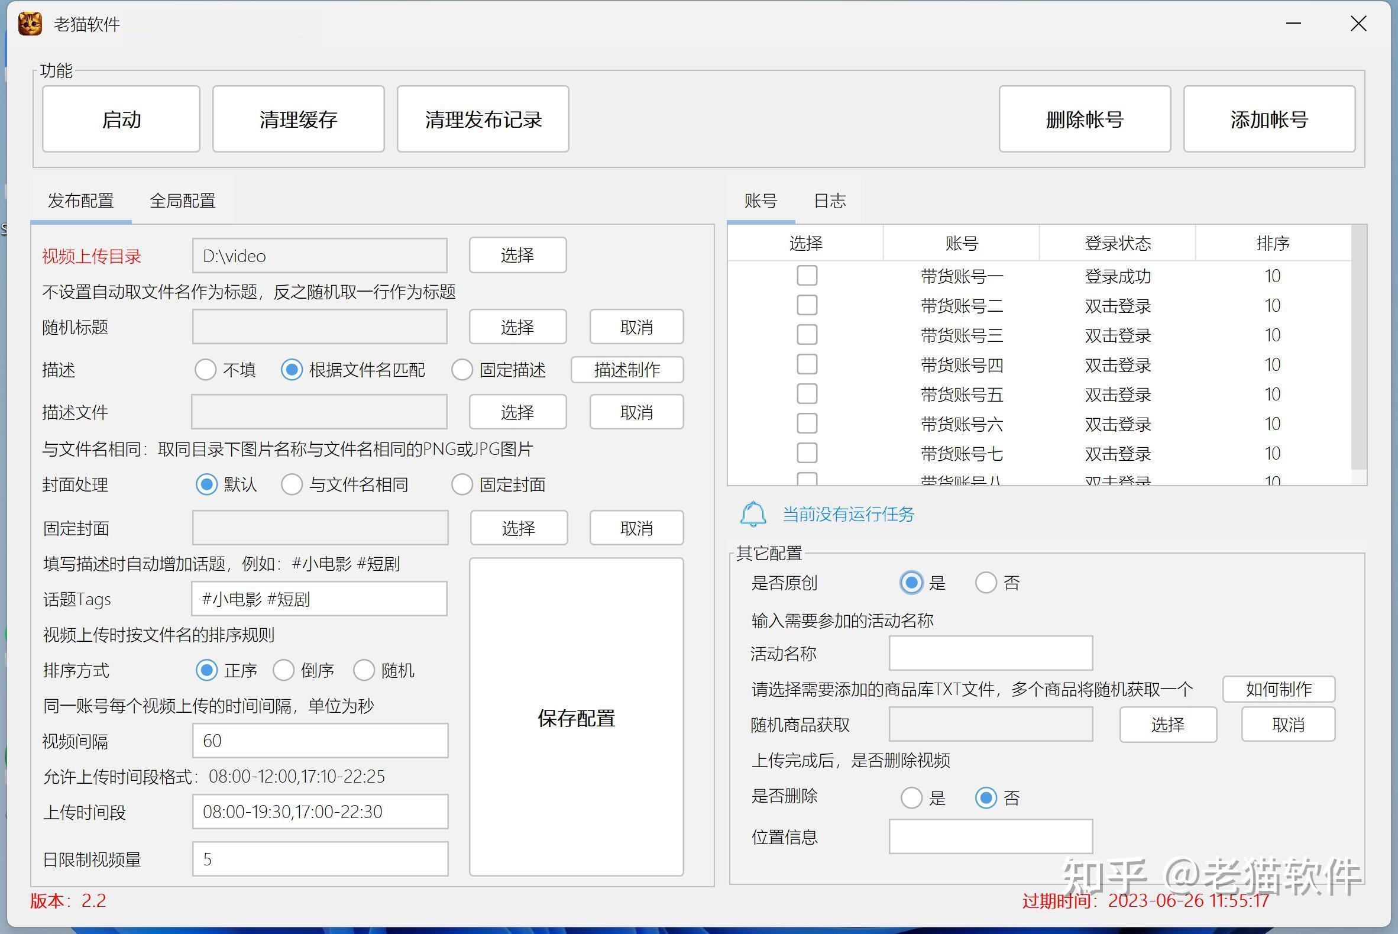Open the 如何制作 help button

1279,689
